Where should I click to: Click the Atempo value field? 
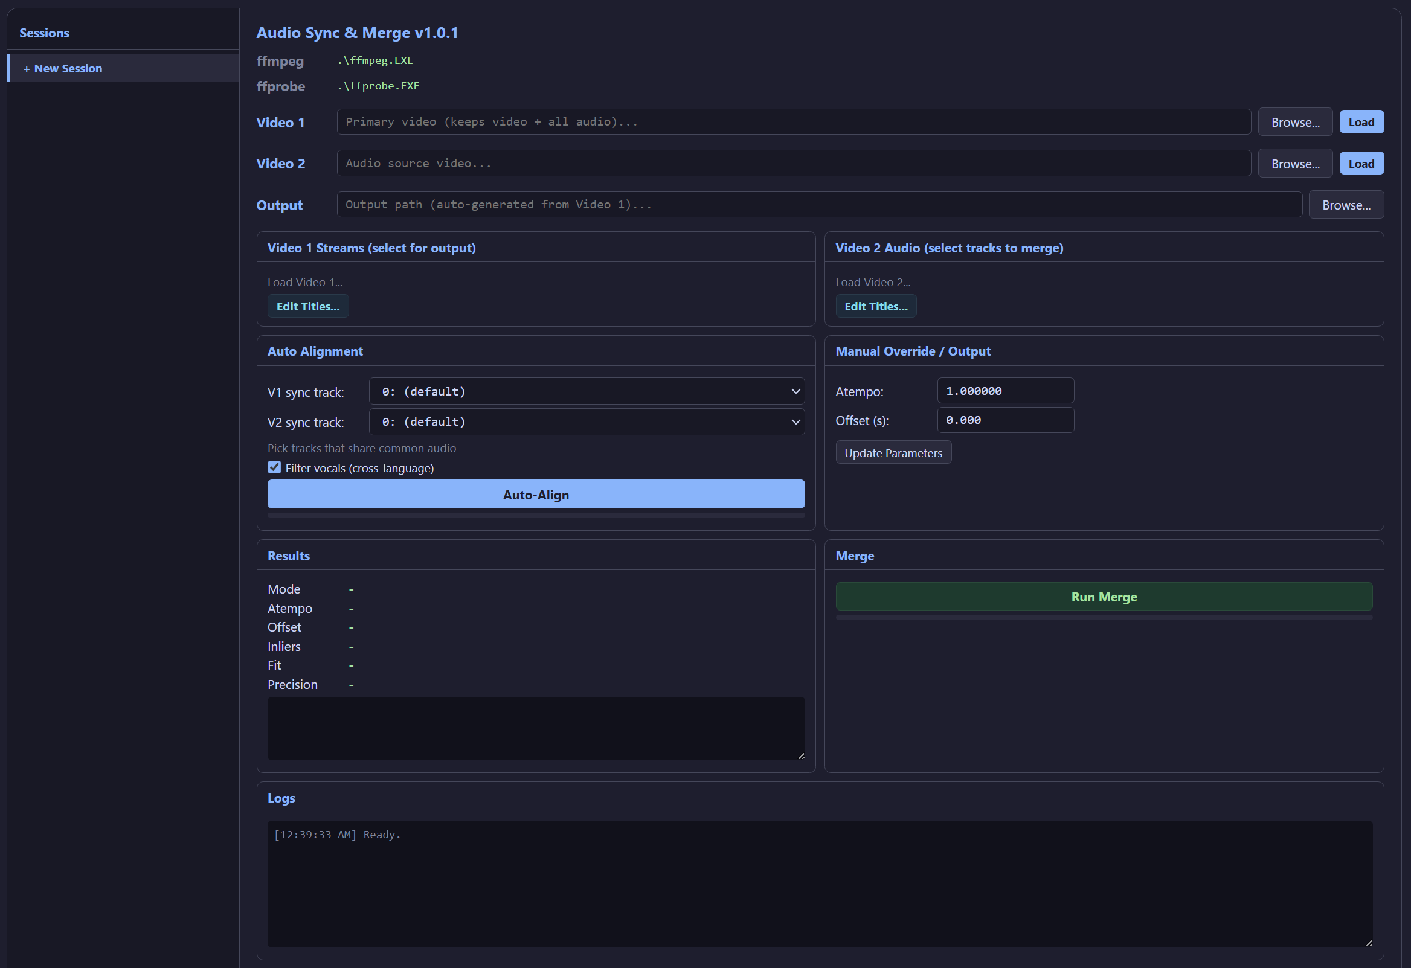point(1005,391)
